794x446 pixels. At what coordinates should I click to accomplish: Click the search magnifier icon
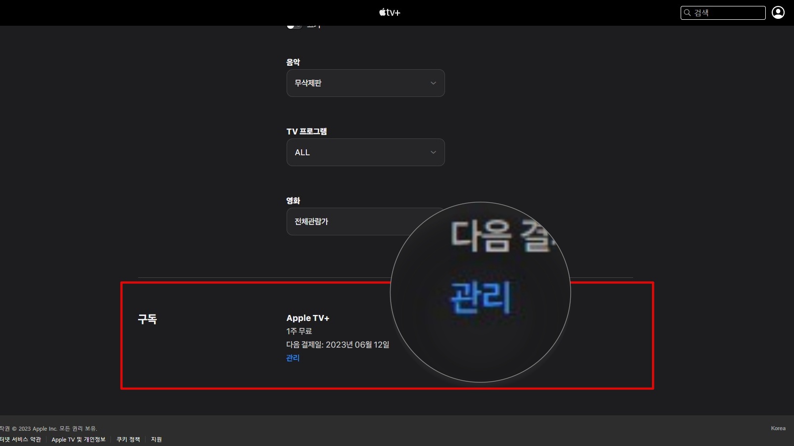(x=687, y=13)
